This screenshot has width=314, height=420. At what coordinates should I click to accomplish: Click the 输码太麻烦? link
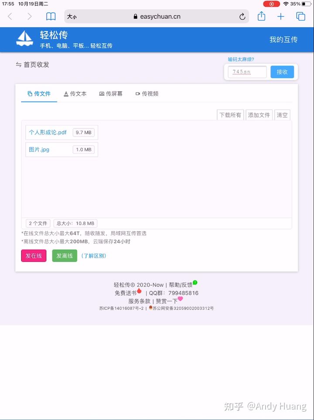[x=241, y=59]
